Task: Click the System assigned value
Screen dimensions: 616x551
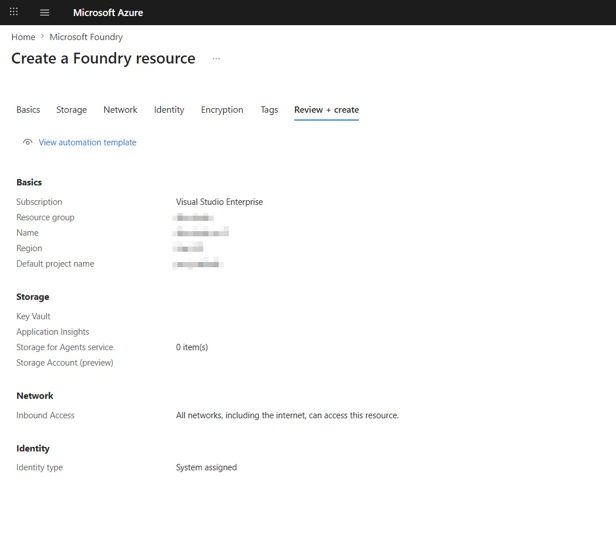Action: click(206, 467)
